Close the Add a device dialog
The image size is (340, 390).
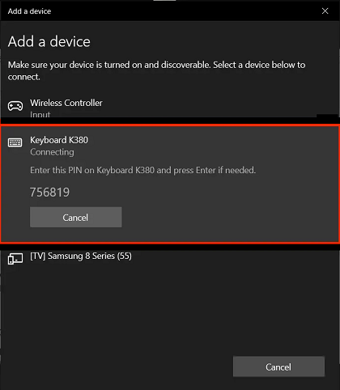click(x=325, y=11)
